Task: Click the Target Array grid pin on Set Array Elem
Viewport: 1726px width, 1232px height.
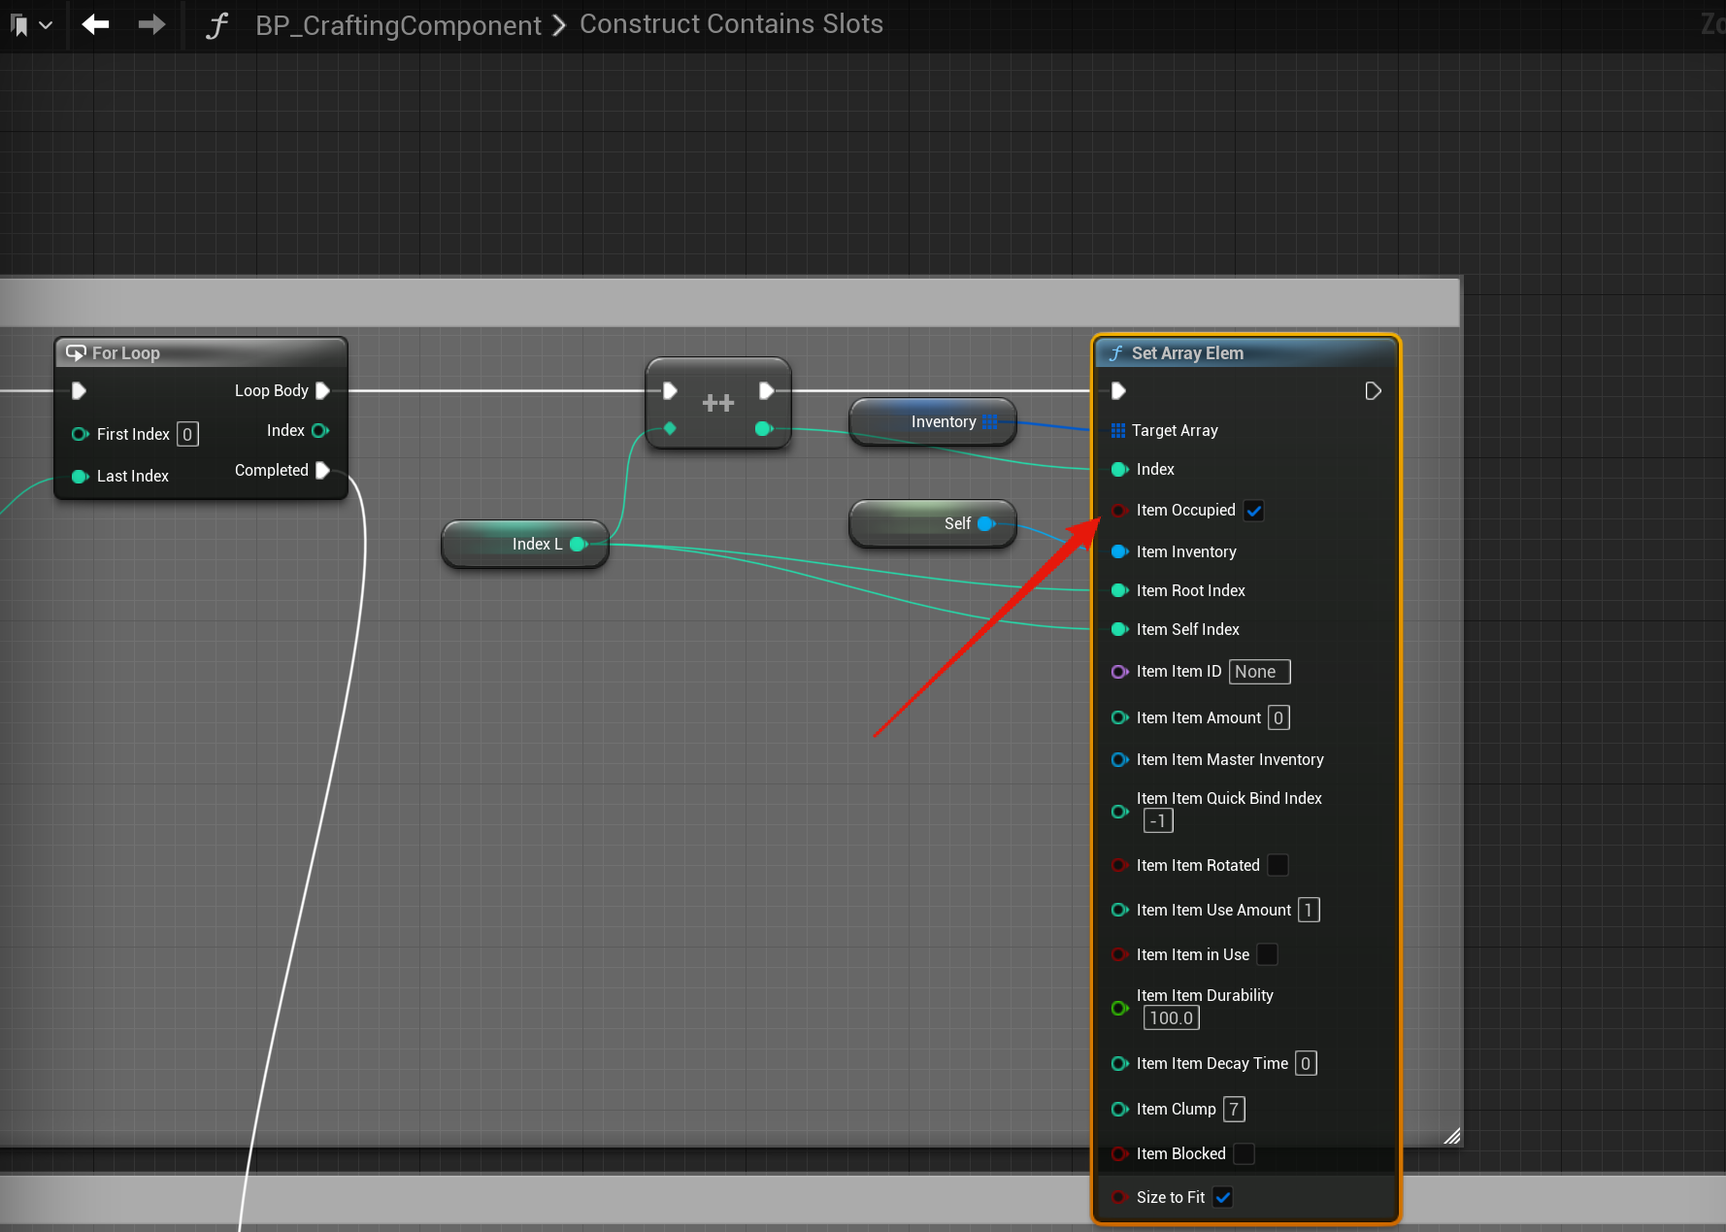Action: click(1119, 430)
